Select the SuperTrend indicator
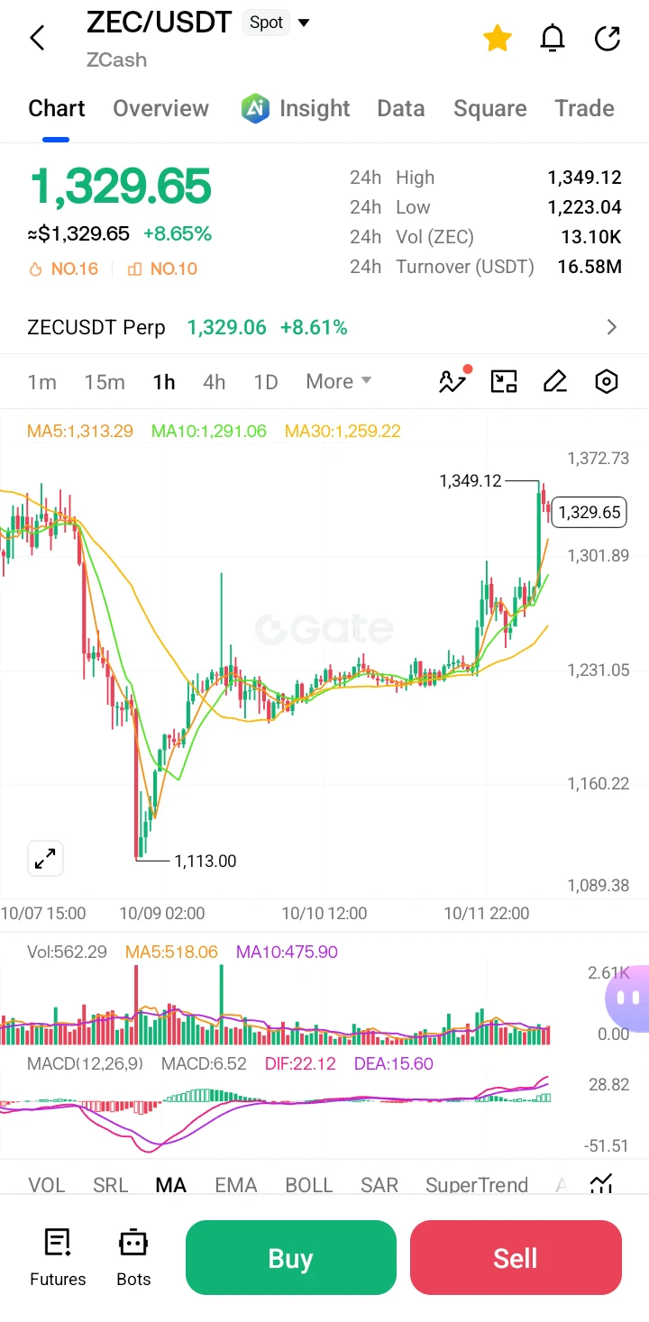 point(477,1184)
